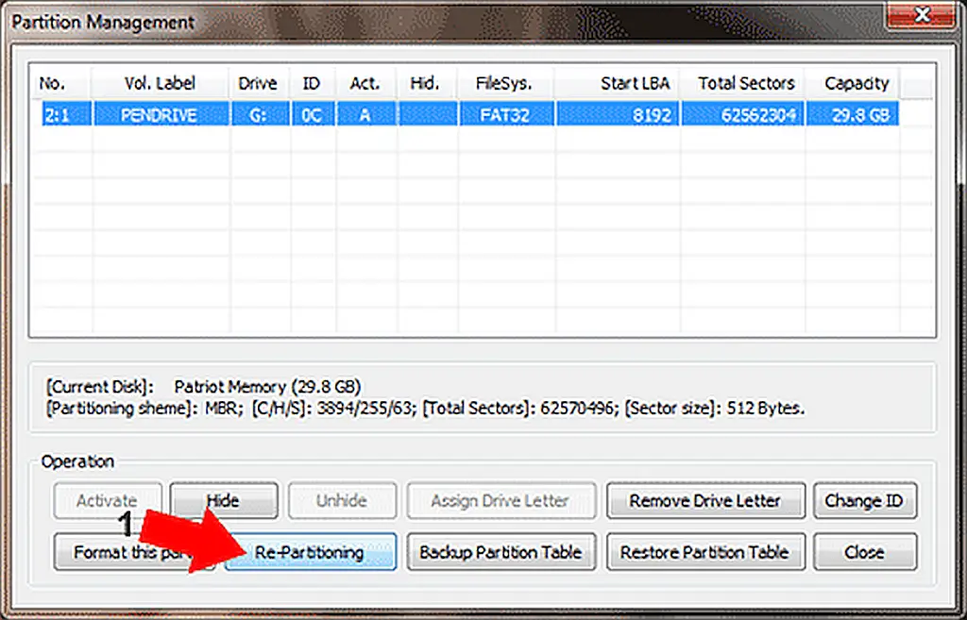The image size is (967, 620).
Task: Click the Start LBA column header
Action: [x=634, y=83]
